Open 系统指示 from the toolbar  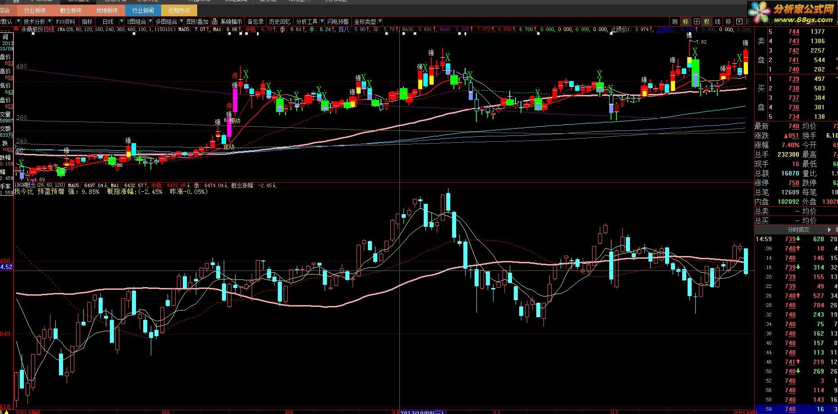click(231, 22)
